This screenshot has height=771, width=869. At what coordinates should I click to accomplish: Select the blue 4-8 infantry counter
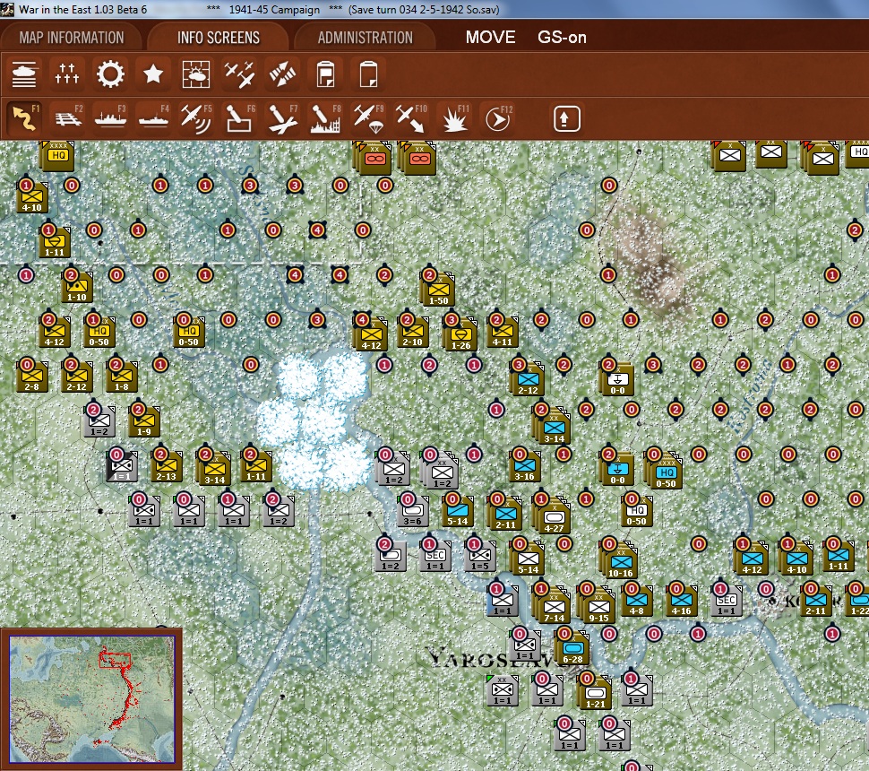[x=636, y=602]
